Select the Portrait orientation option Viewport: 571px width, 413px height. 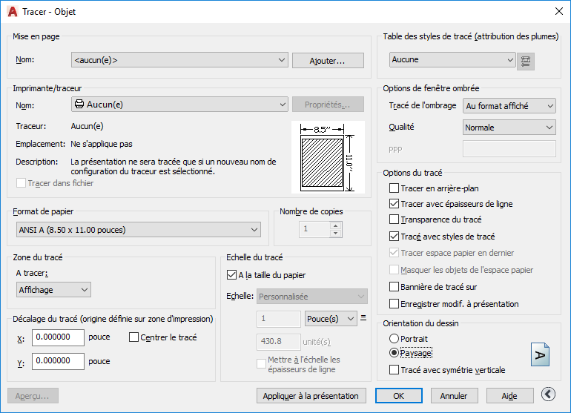tap(395, 338)
